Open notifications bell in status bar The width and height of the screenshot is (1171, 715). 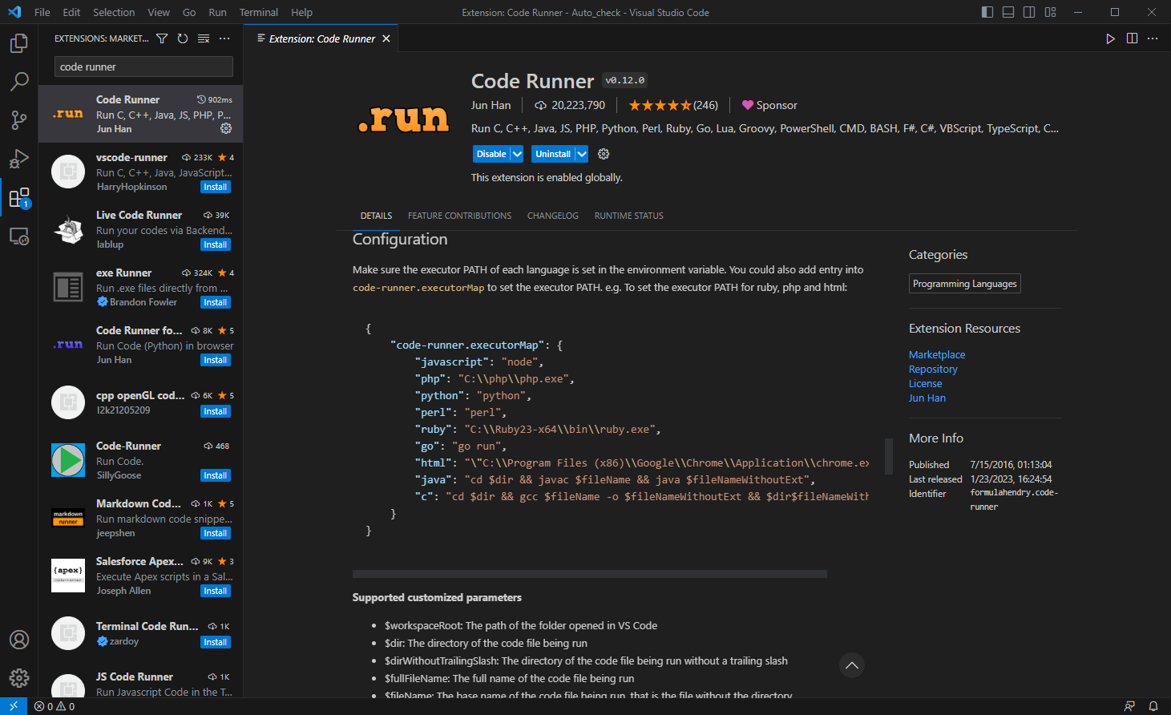pos(1153,706)
